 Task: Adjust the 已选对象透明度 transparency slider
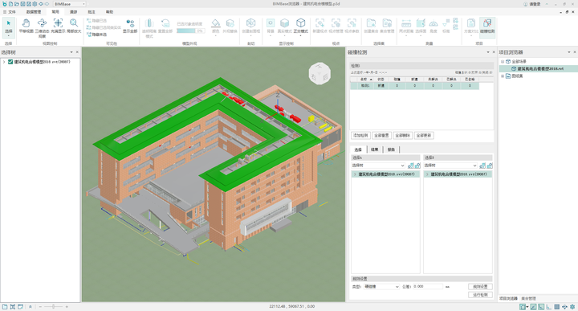point(190,31)
